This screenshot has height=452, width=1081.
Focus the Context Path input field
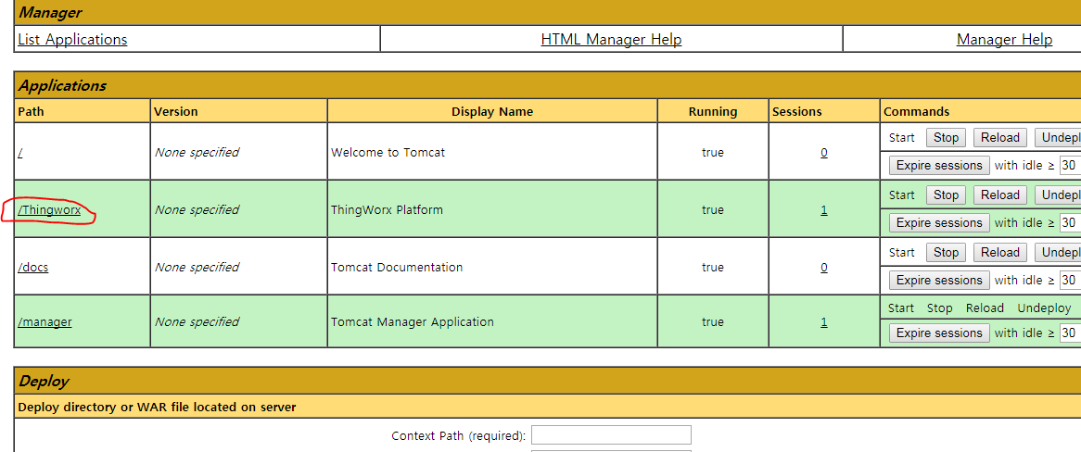point(611,435)
